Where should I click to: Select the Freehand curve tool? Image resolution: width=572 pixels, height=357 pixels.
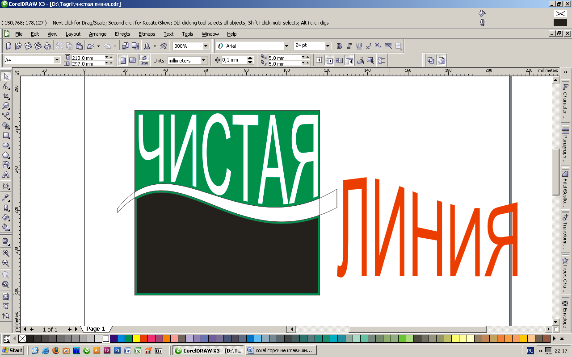pos(6,116)
